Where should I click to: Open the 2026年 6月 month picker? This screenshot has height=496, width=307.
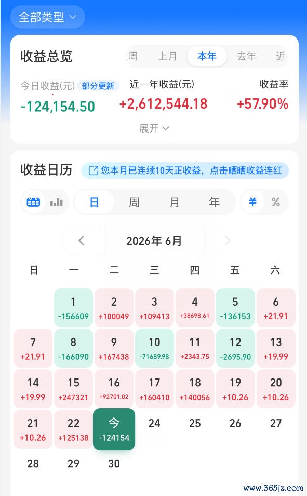click(x=154, y=240)
